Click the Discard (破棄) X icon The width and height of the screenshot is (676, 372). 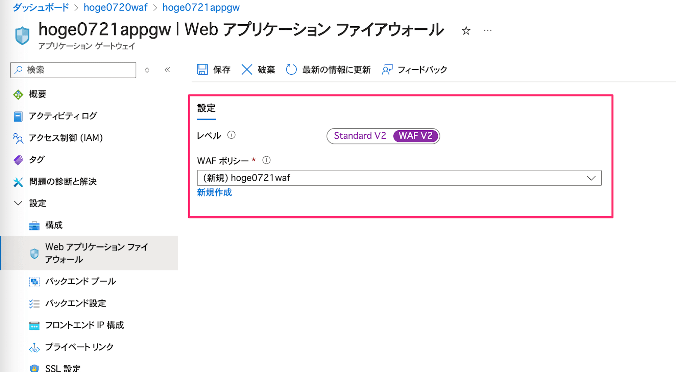pyautogui.click(x=247, y=70)
